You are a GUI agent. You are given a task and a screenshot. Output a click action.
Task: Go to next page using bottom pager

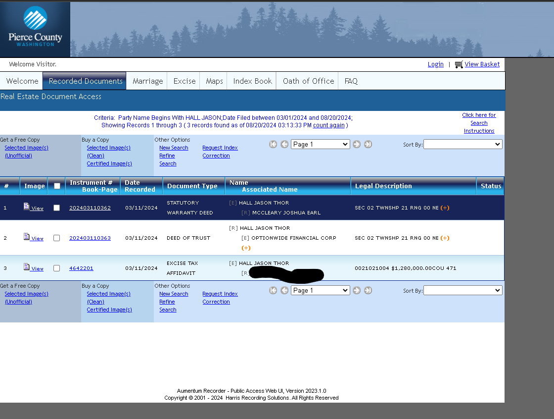[357, 291]
